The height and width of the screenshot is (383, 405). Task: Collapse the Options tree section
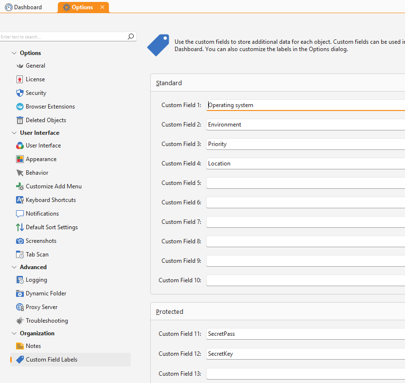click(x=14, y=53)
